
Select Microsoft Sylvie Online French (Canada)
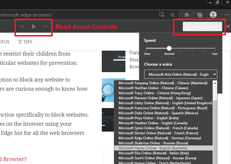click(x=163, y=128)
